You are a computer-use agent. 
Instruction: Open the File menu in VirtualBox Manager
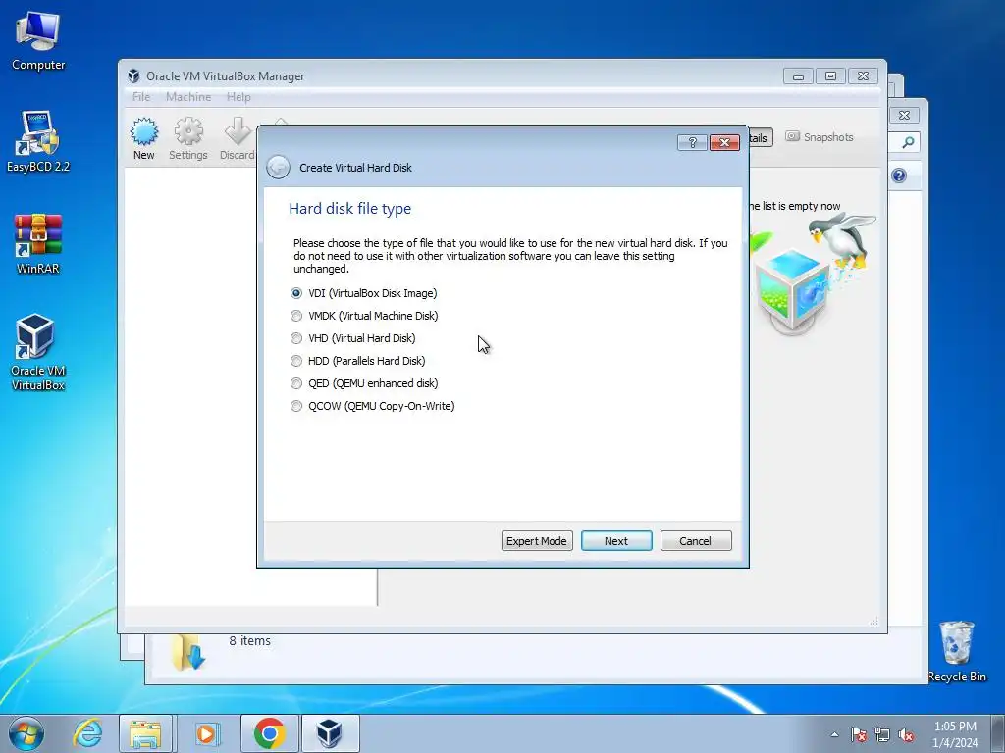tap(141, 97)
